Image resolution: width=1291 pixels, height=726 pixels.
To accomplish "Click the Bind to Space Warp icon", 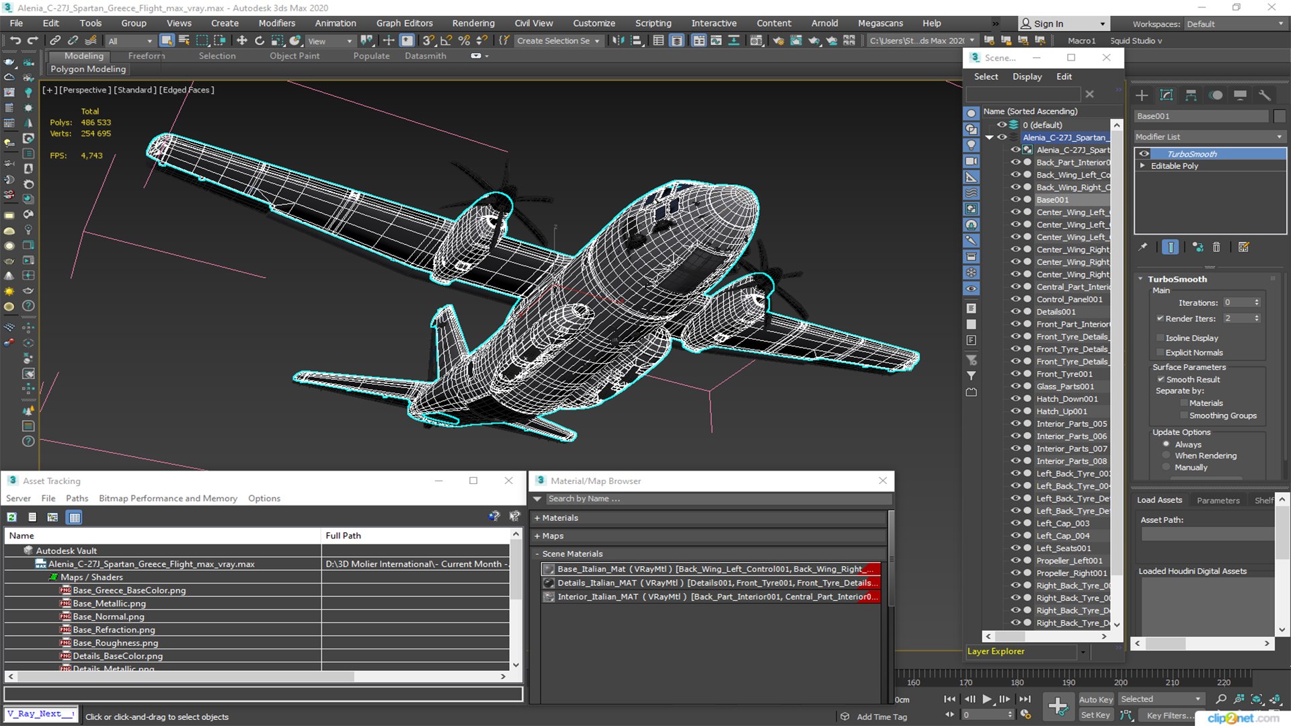I will pos(91,40).
